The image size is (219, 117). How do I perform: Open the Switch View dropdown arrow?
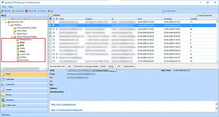[177, 11]
